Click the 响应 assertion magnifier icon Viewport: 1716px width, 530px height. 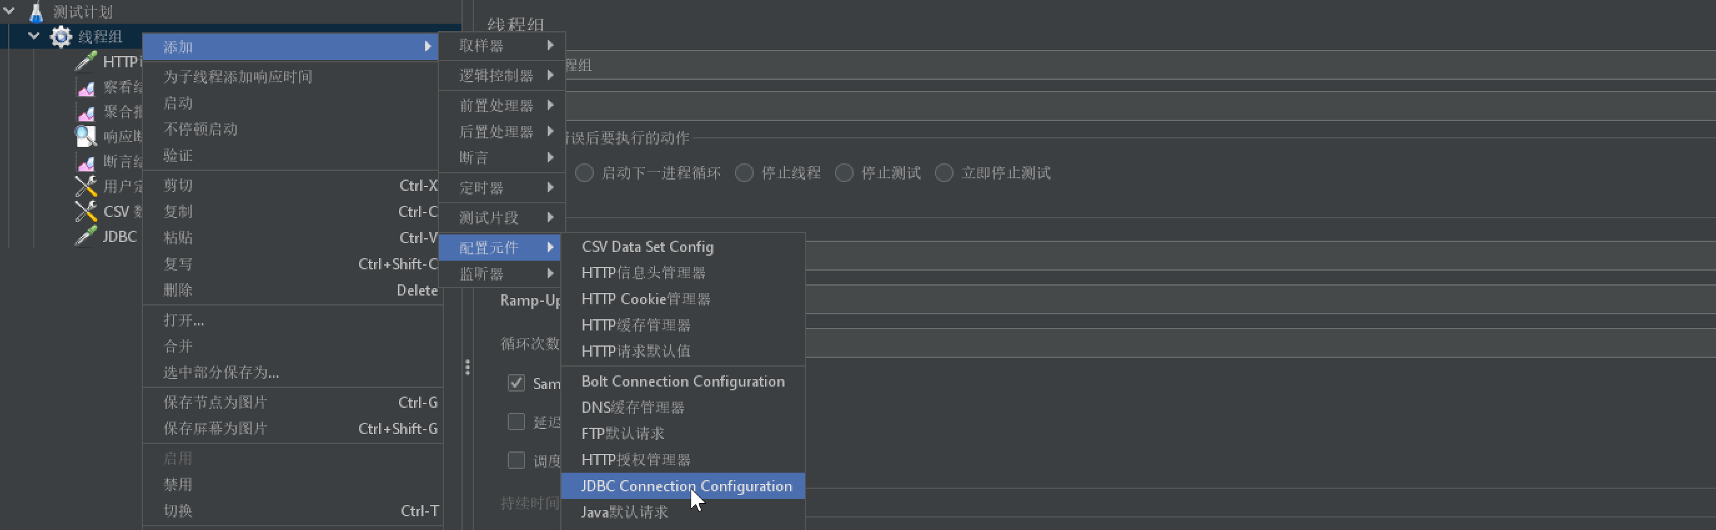(x=86, y=137)
